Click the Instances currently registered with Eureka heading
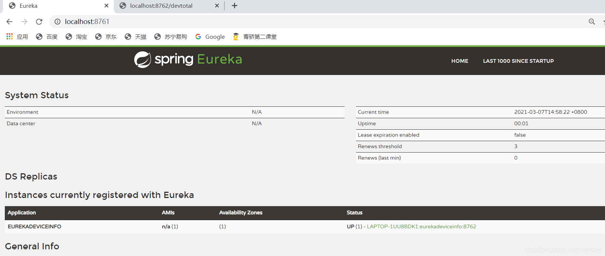The image size is (605, 256). tap(99, 195)
